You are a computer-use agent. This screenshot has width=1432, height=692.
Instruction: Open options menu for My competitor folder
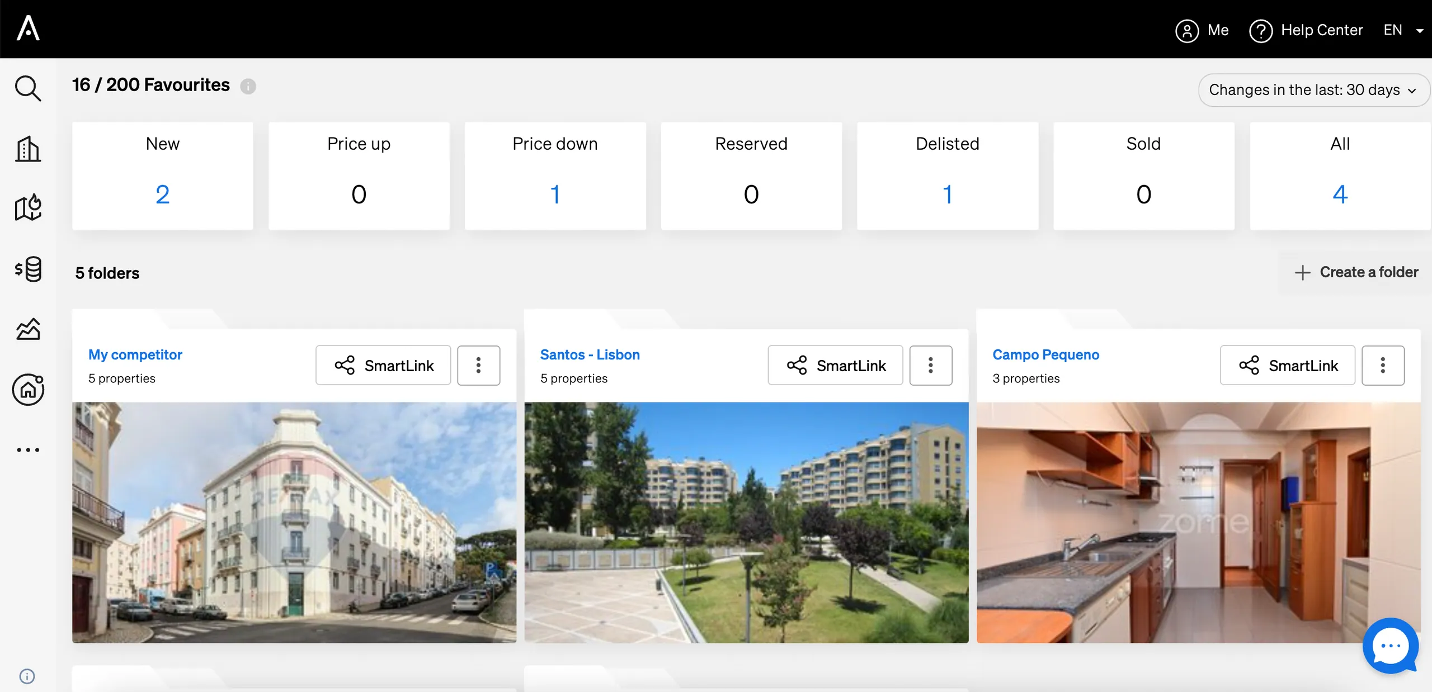478,366
